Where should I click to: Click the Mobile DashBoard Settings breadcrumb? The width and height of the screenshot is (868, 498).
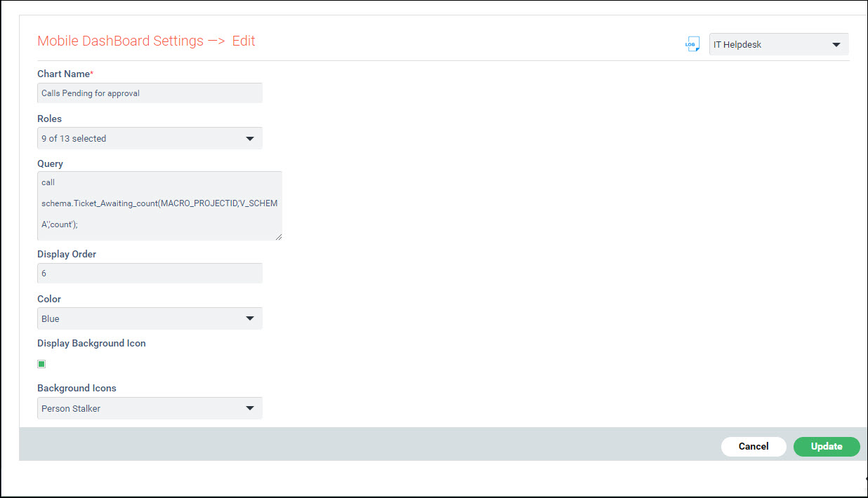[119, 41]
